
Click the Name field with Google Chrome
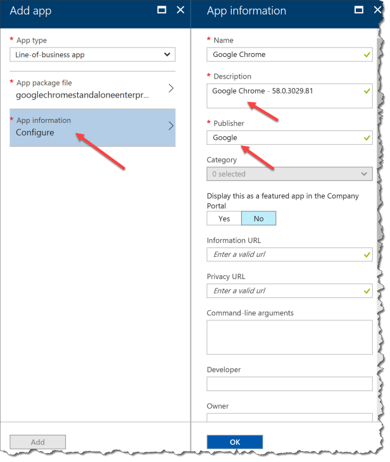point(289,54)
